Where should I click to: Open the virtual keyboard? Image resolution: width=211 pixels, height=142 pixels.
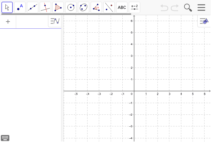(5, 138)
